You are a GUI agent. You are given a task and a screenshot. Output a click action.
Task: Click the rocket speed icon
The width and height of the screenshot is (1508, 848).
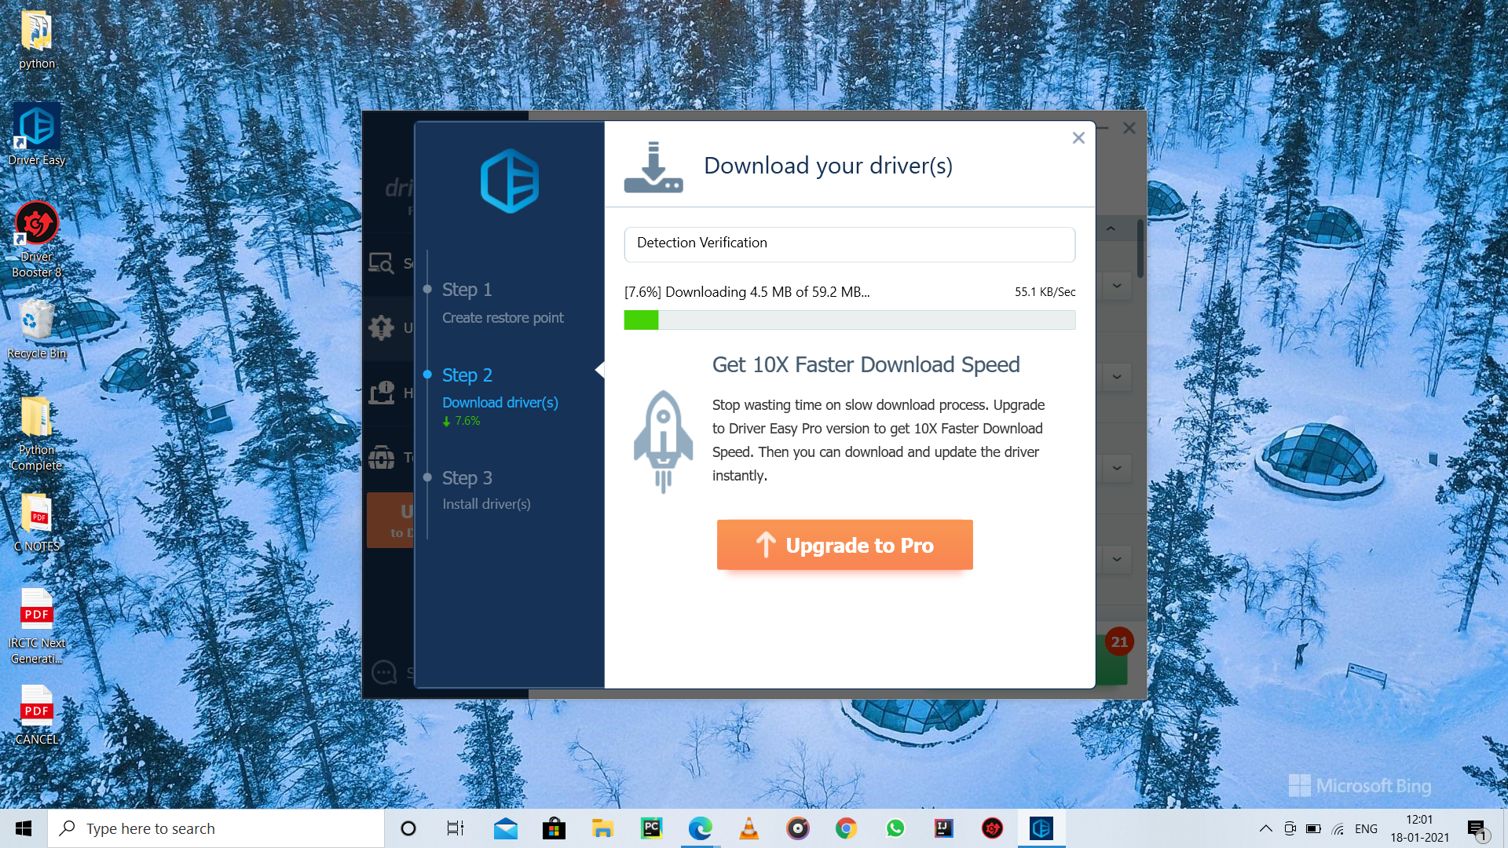pyautogui.click(x=663, y=441)
